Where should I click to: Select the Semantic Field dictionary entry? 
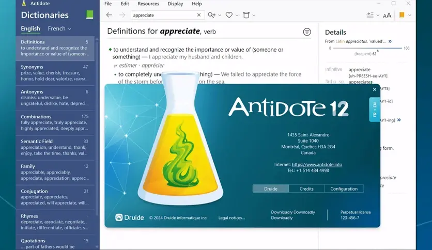pyautogui.click(x=55, y=148)
